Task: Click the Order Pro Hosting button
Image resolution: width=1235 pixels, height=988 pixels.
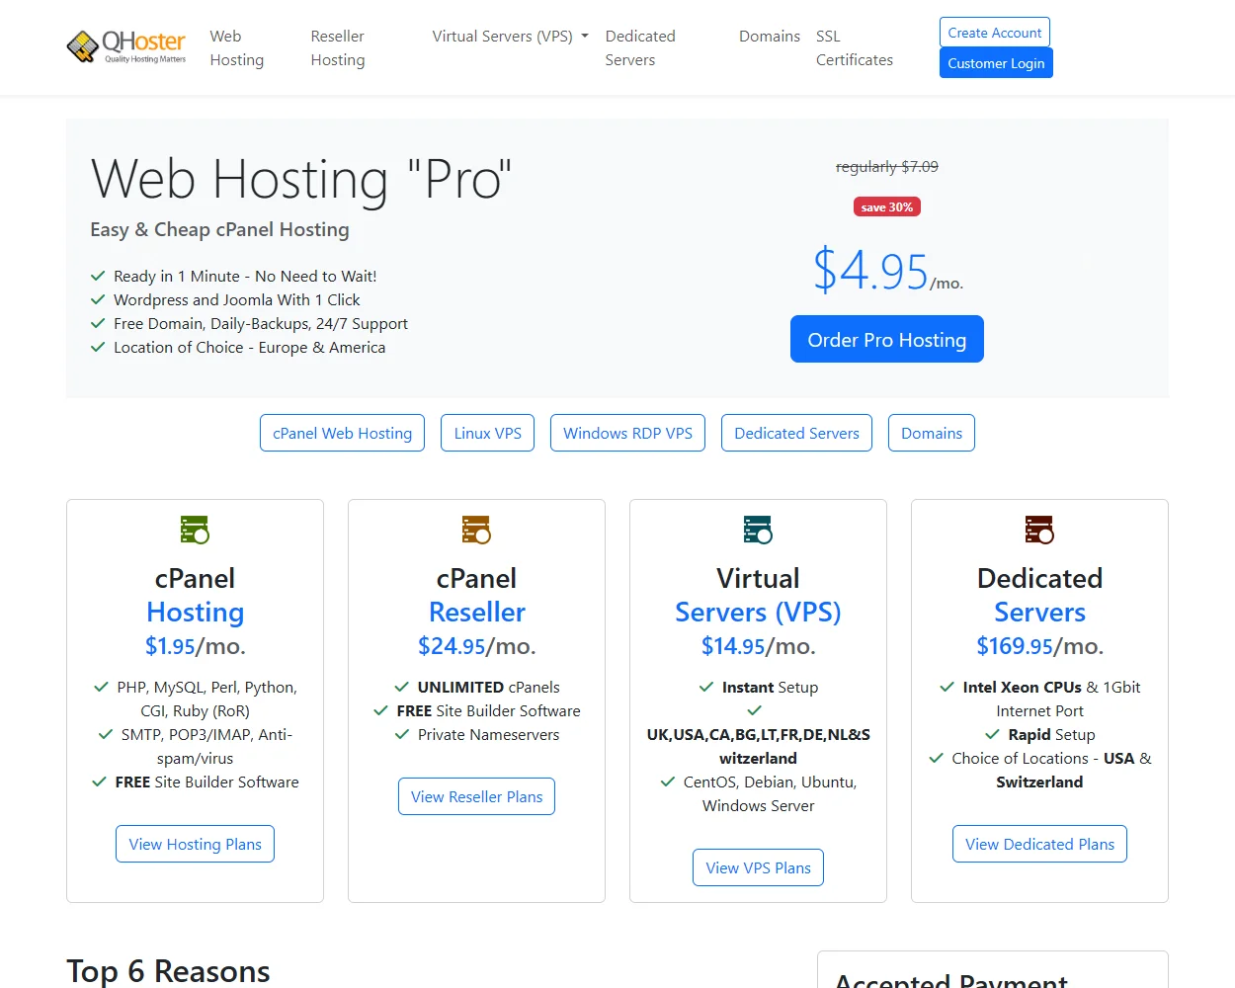Action: tap(886, 339)
